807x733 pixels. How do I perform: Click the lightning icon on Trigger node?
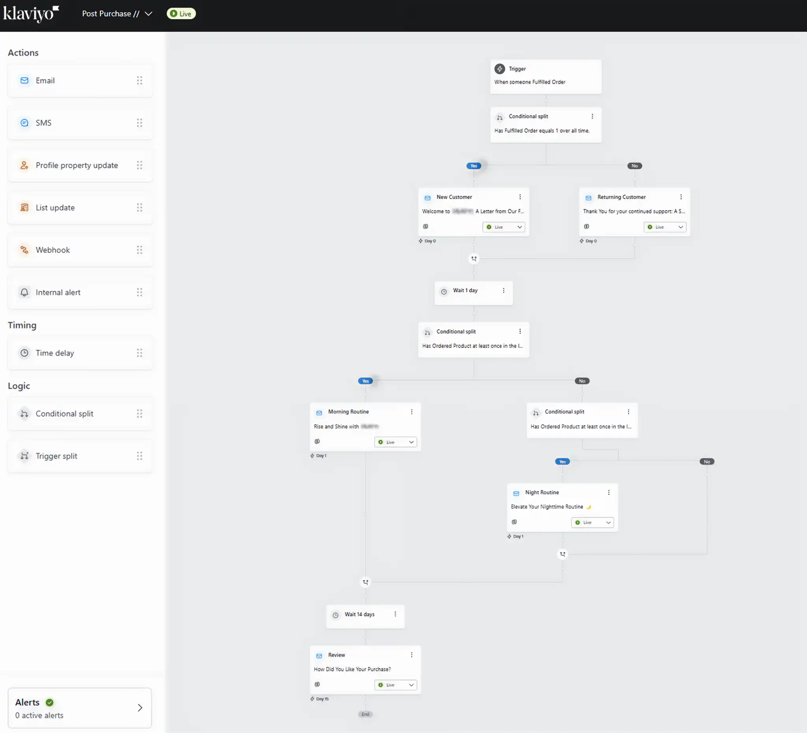(500, 69)
